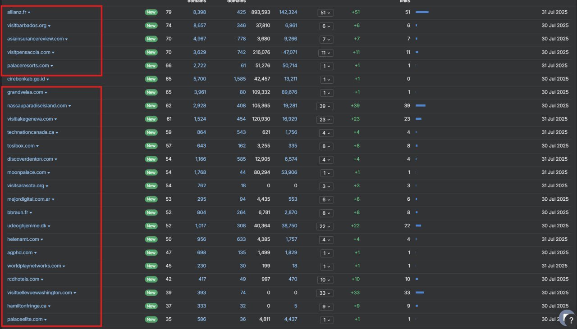
Task: Open the caret menu next to palaceelite.com
Action: tap(46, 320)
